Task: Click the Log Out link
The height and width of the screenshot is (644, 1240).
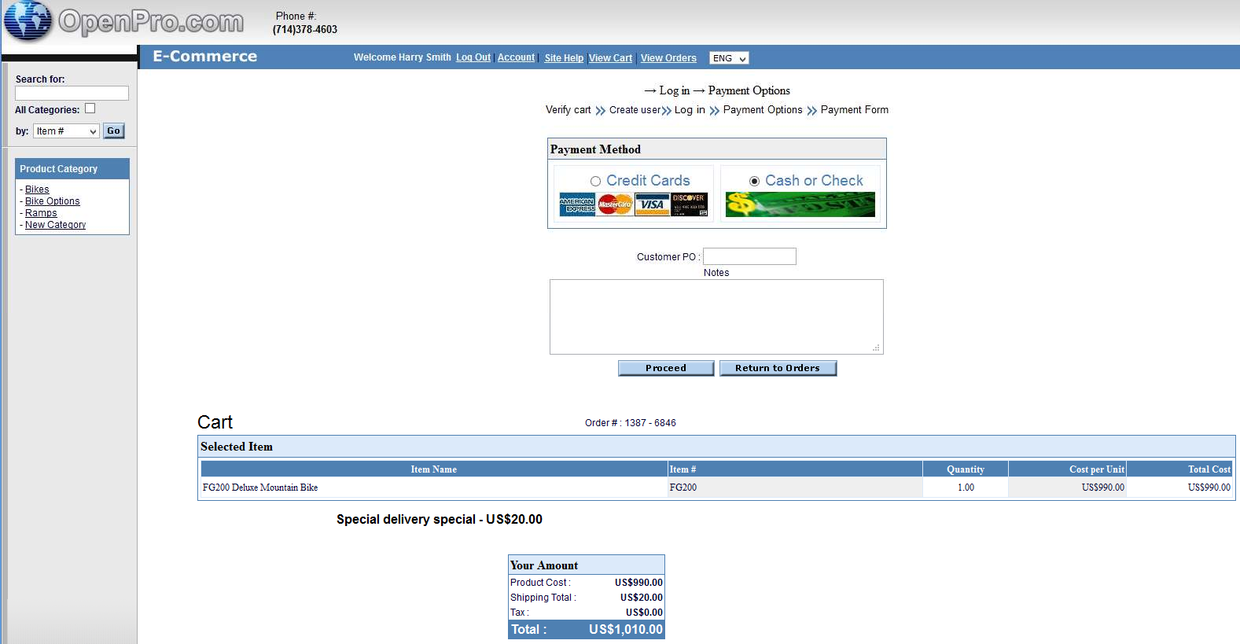Action: click(x=473, y=57)
